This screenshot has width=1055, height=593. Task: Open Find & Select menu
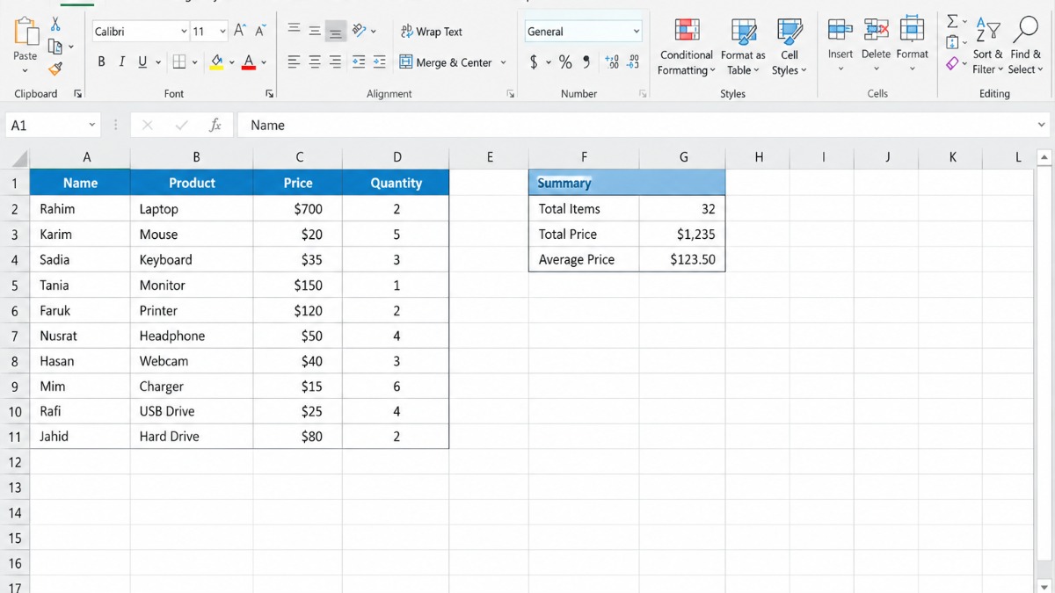click(x=1025, y=46)
